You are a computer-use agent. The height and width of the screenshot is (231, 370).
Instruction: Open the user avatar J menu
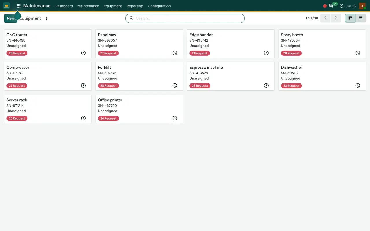362,6
